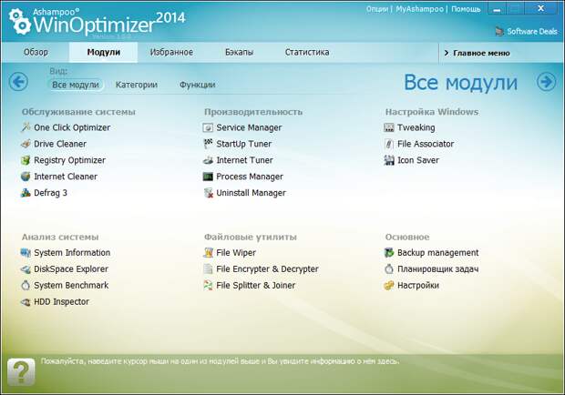Open the Опции link
This screenshot has height=395, width=565.
pos(377,8)
